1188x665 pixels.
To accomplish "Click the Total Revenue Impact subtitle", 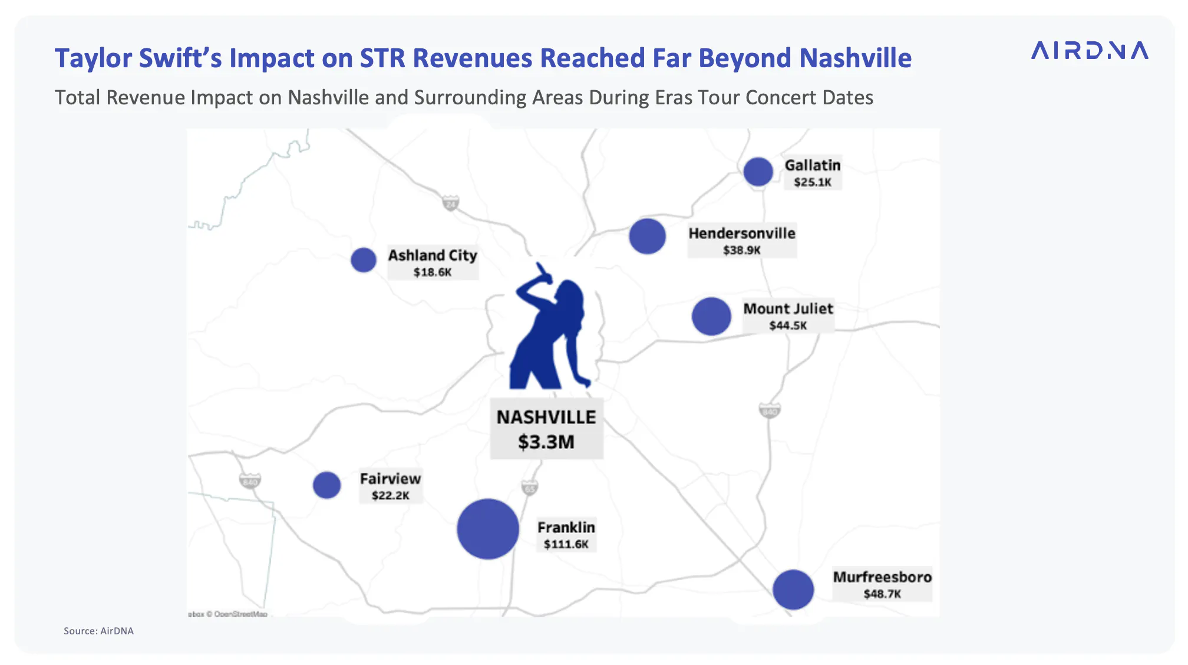I will click(x=464, y=97).
